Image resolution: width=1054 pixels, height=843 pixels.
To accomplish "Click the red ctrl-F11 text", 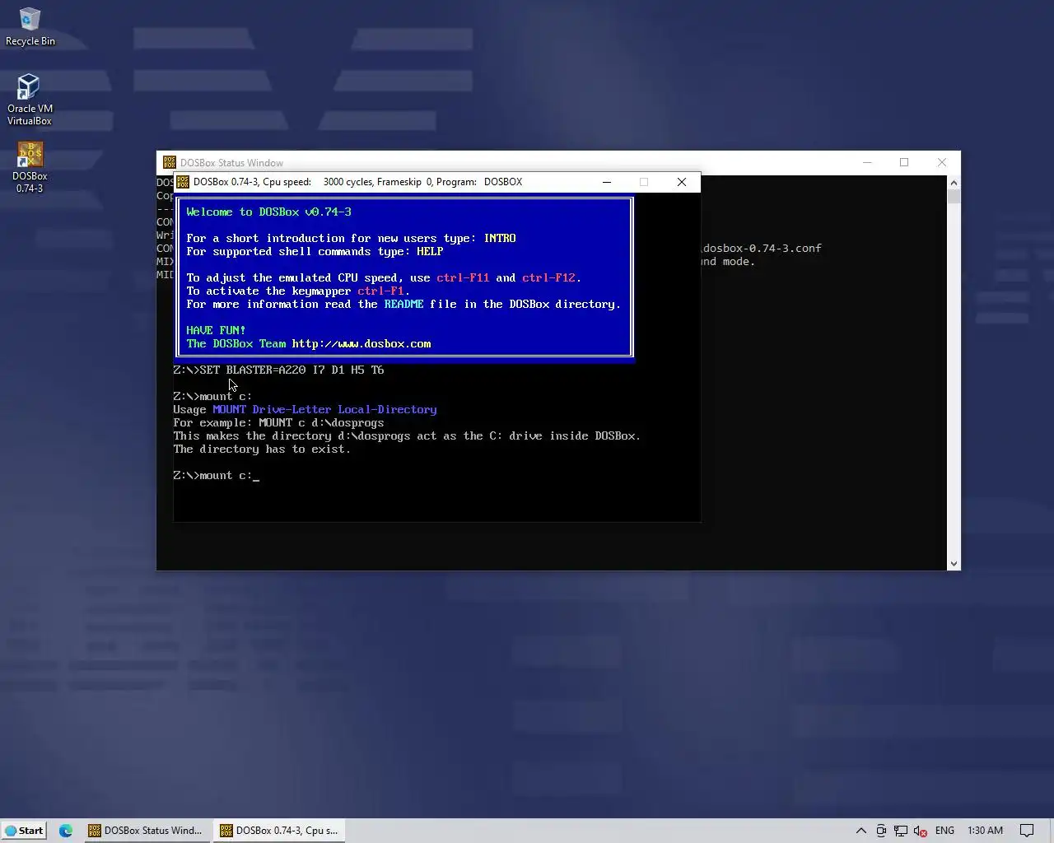I will (x=463, y=277).
